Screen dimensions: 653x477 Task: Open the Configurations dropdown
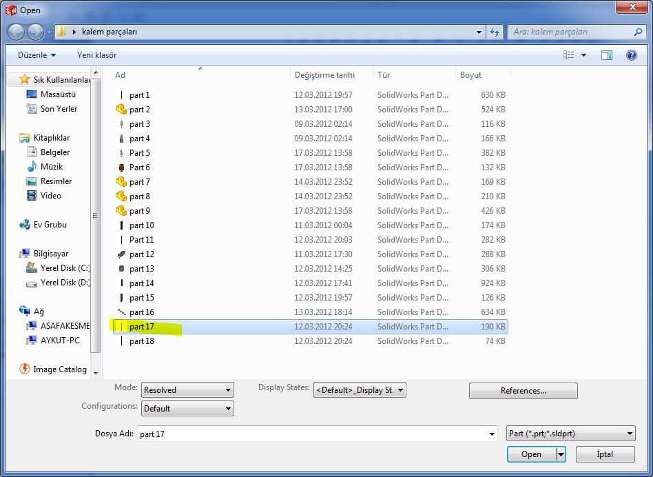[187, 409]
